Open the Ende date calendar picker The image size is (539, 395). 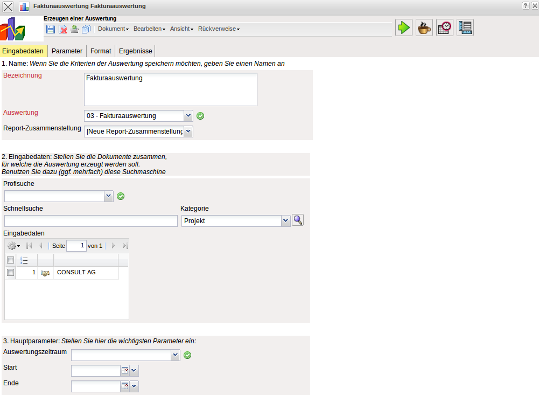click(125, 386)
